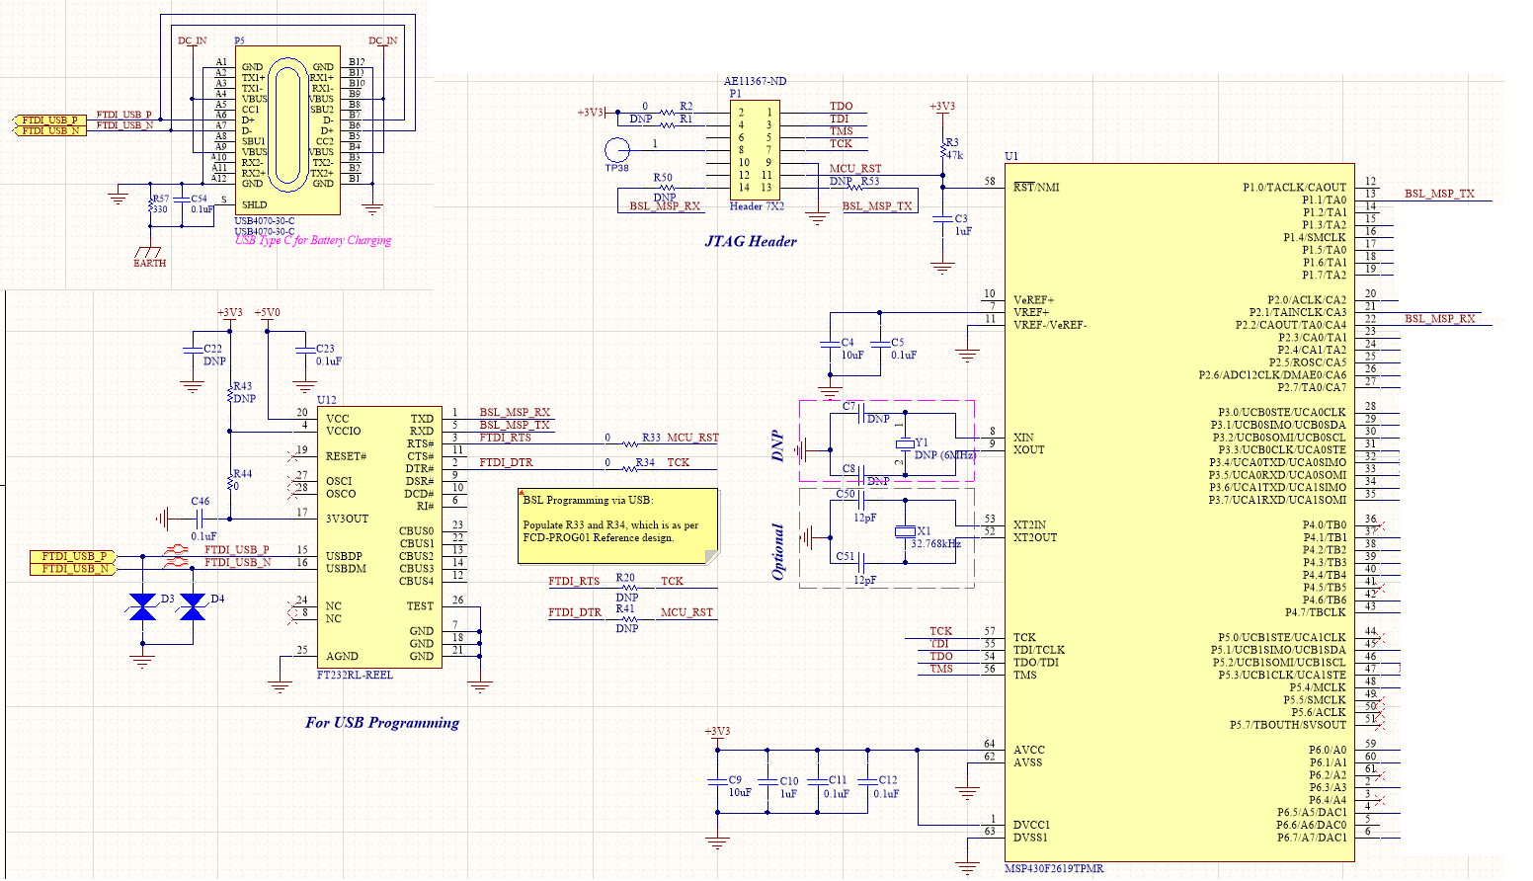Image resolution: width=1533 pixels, height=881 pixels.
Task: Select the C4 10uF capacitor
Action: click(830, 344)
